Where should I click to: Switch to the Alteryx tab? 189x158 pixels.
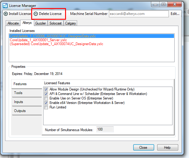(x=27, y=23)
